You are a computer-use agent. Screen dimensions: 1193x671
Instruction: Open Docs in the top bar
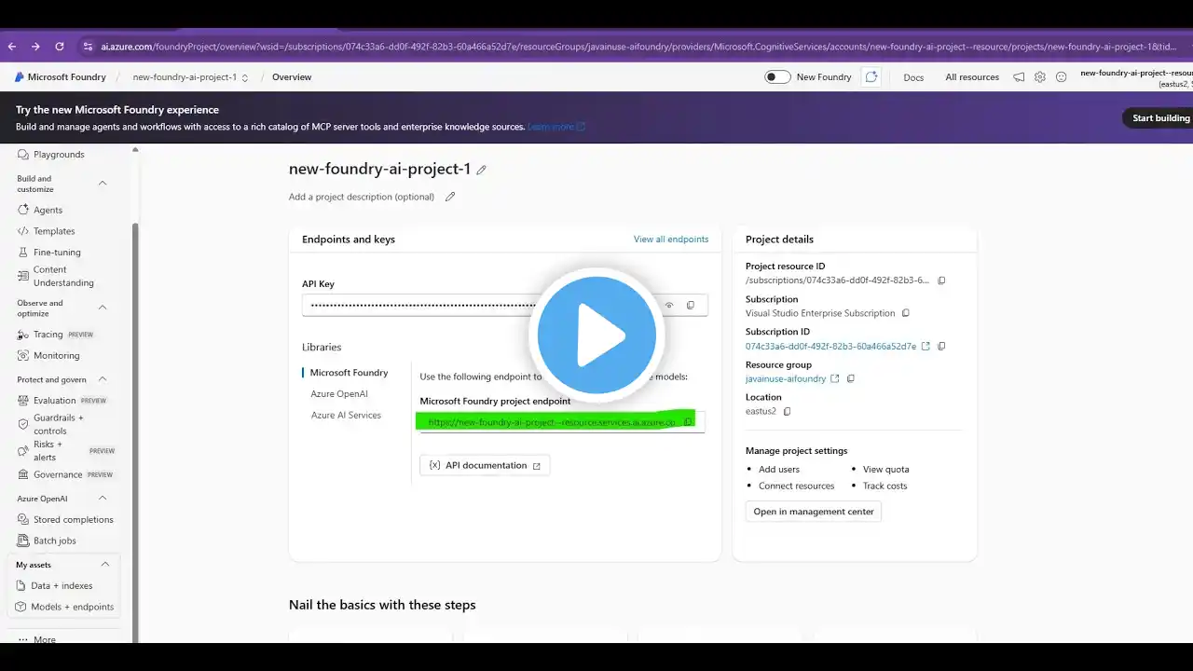coord(913,77)
